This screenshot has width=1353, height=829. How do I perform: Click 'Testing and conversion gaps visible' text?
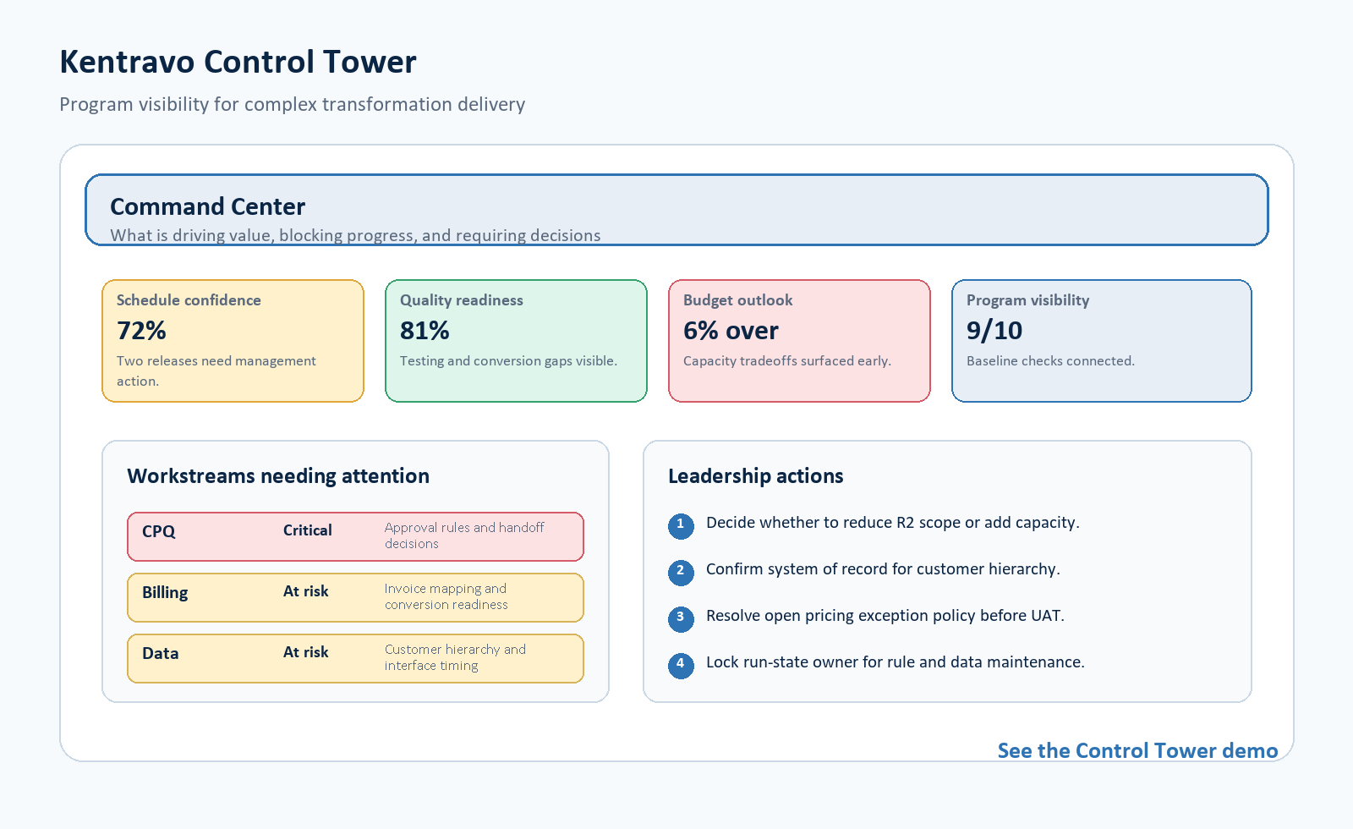point(508,361)
